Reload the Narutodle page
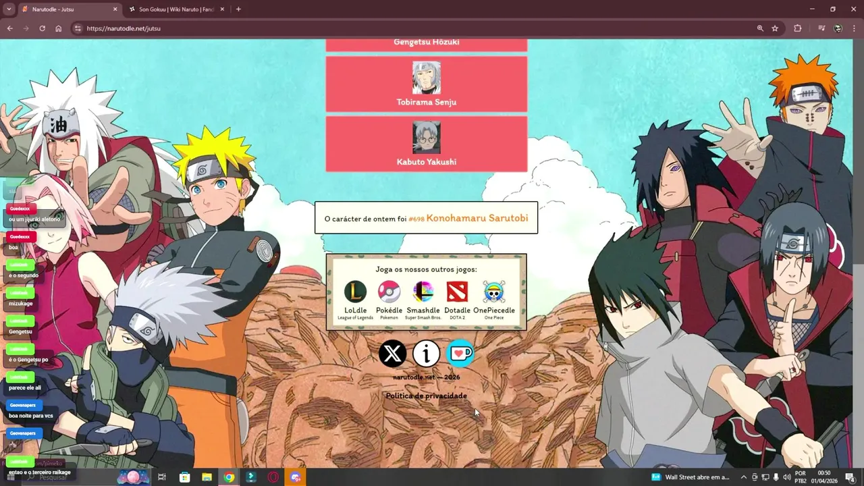Image resolution: width=864 pixels, height=486 pixels. click(x=42, y=28)
